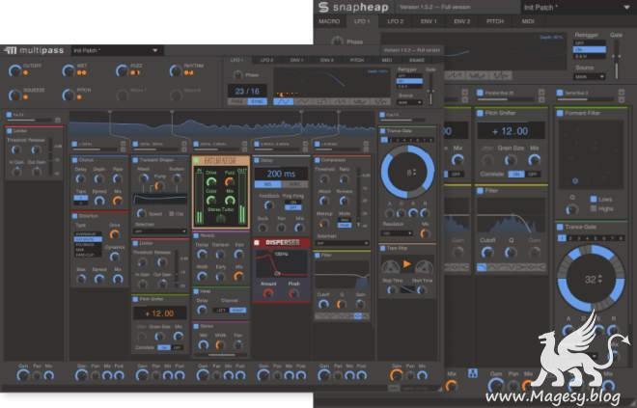Open the Transient Shaper Sidechain dropdown
Image resolution: width=637 pixels, height=408 pixels.
(x=159, y=231)
